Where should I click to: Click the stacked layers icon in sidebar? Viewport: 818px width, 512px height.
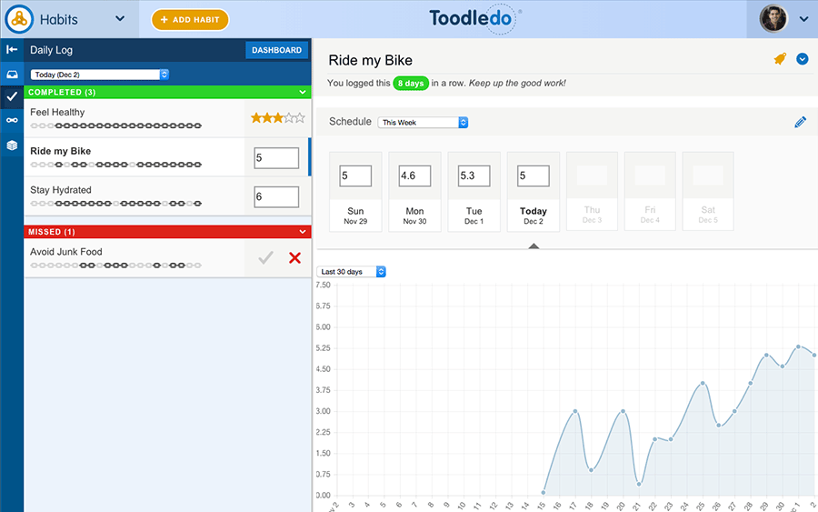coord(12,144)
